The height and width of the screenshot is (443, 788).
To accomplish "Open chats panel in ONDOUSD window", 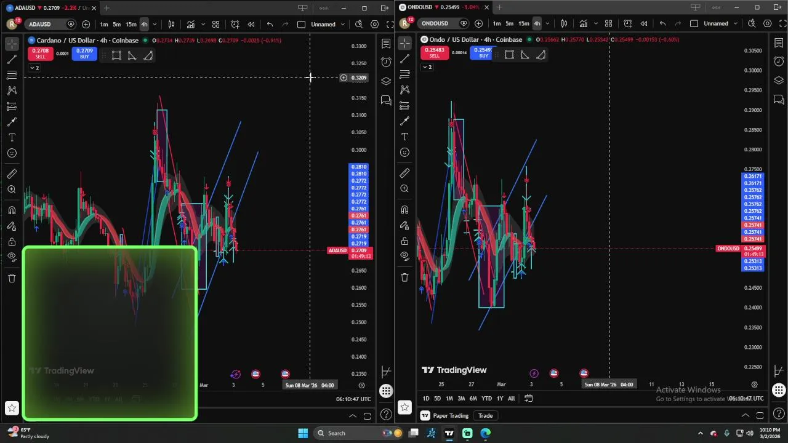I will pyautogui.click(x=779, y=99).
